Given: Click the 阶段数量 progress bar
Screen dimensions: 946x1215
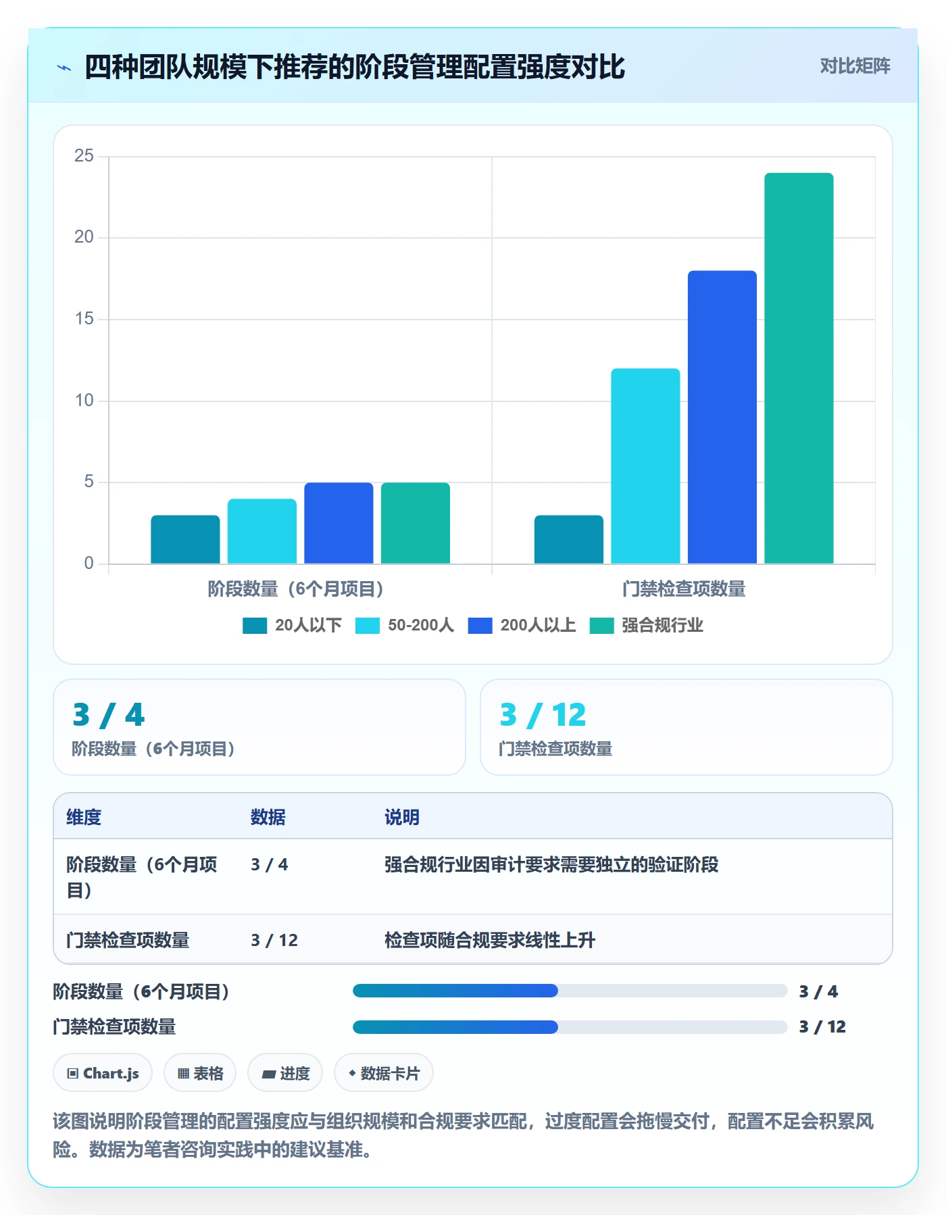Looking at the screenshot, I should (570, 991).
